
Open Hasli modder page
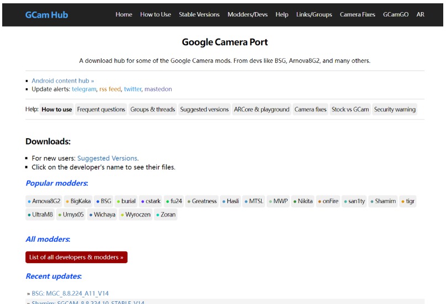230,201
